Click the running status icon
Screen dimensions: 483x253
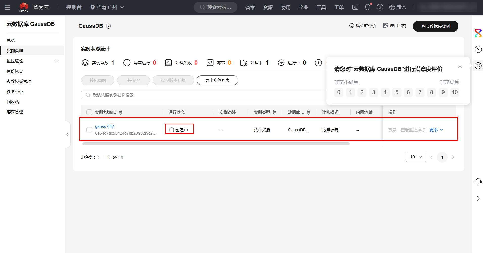[281, 63]
